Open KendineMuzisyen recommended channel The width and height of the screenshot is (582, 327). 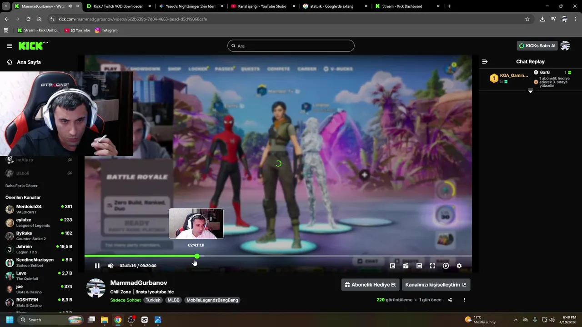tap(39, 263)
